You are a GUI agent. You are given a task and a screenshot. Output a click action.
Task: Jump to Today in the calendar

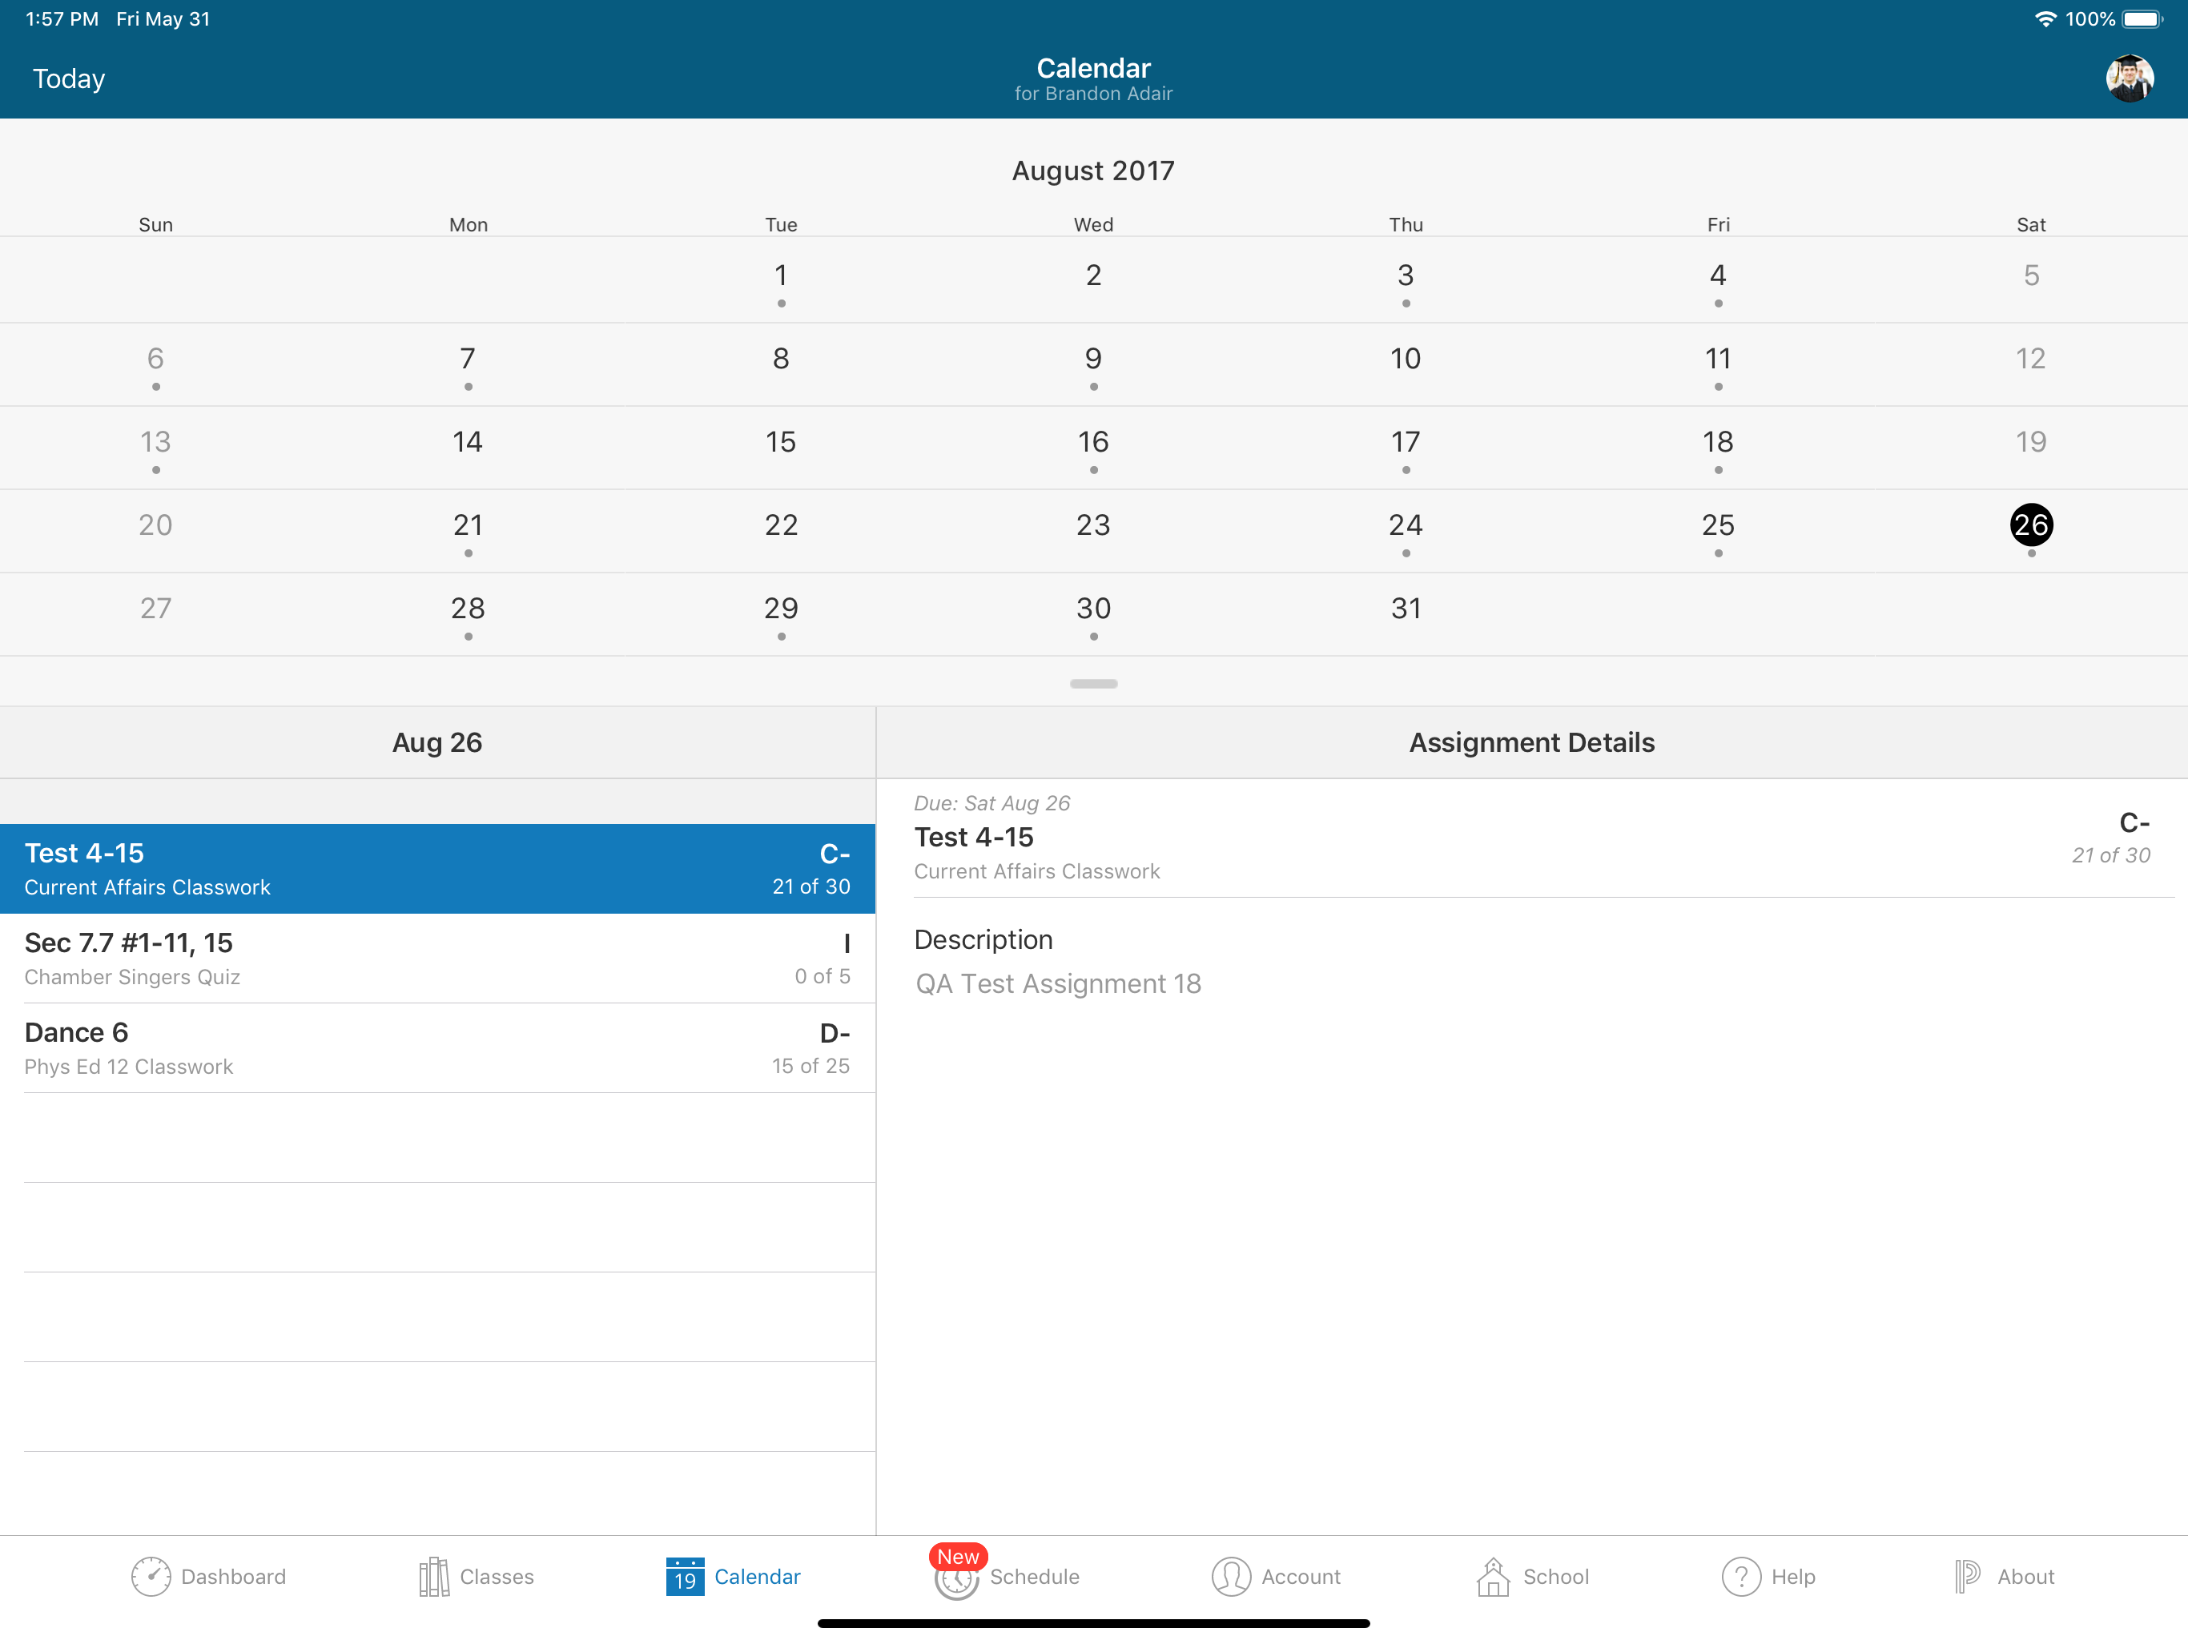point(68,78)
